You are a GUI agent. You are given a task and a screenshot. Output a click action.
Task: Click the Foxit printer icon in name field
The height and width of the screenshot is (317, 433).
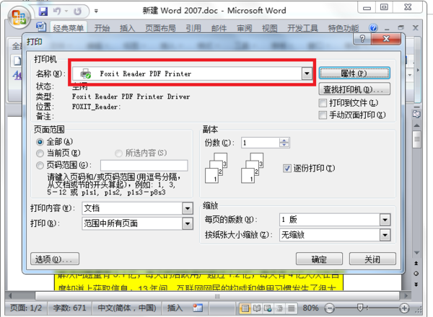tap(85, 73)
